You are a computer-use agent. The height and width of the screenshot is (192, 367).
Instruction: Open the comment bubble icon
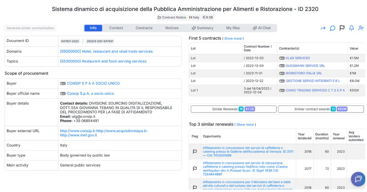point(333,28)
